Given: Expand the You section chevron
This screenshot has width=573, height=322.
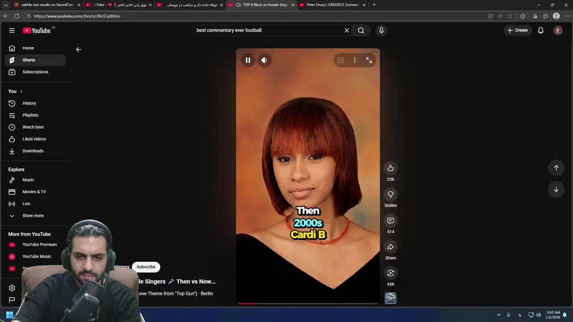Looking at the screenshot, I should pos(21,91).
